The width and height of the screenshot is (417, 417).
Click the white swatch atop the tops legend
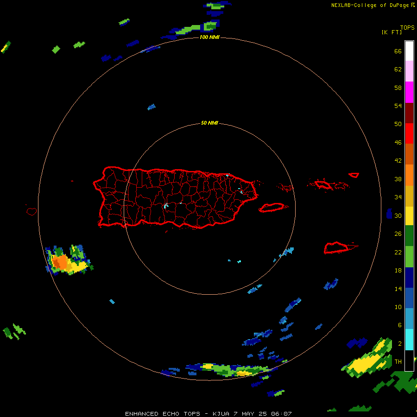pos(409,51)
